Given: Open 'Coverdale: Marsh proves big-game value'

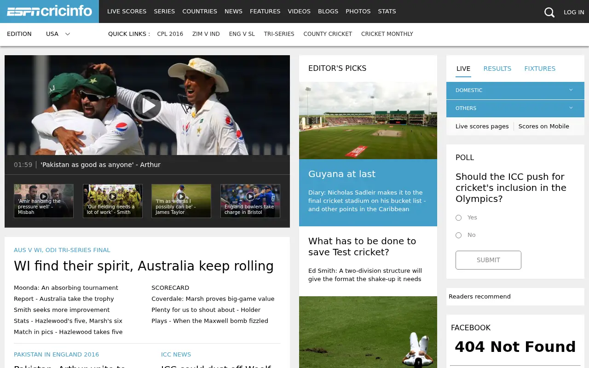Looking at the screenshot, I should (213, 299).
